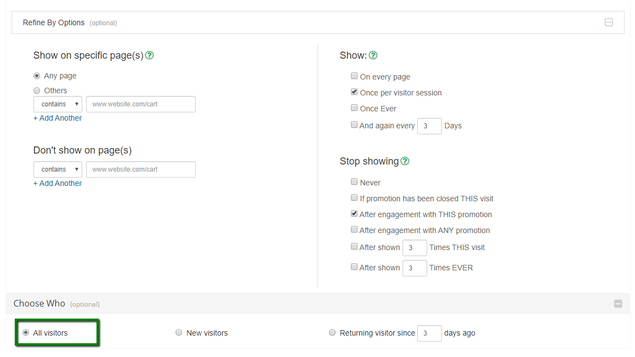Viewport: 635px width, 357px height.
Task: Uncheck After engagement with THIS promotion
Action: (x=354, y=214)
